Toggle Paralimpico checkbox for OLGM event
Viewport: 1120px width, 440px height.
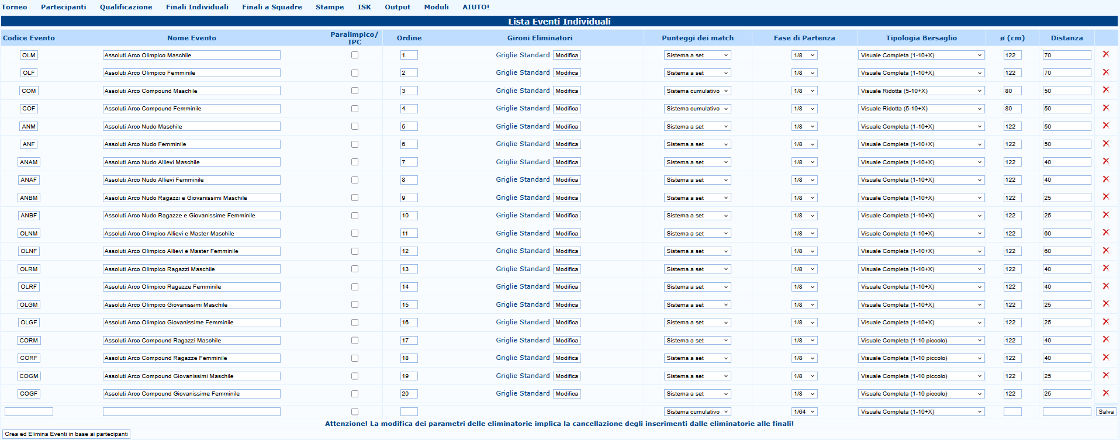pyautogui.click(x=355, y=304)
